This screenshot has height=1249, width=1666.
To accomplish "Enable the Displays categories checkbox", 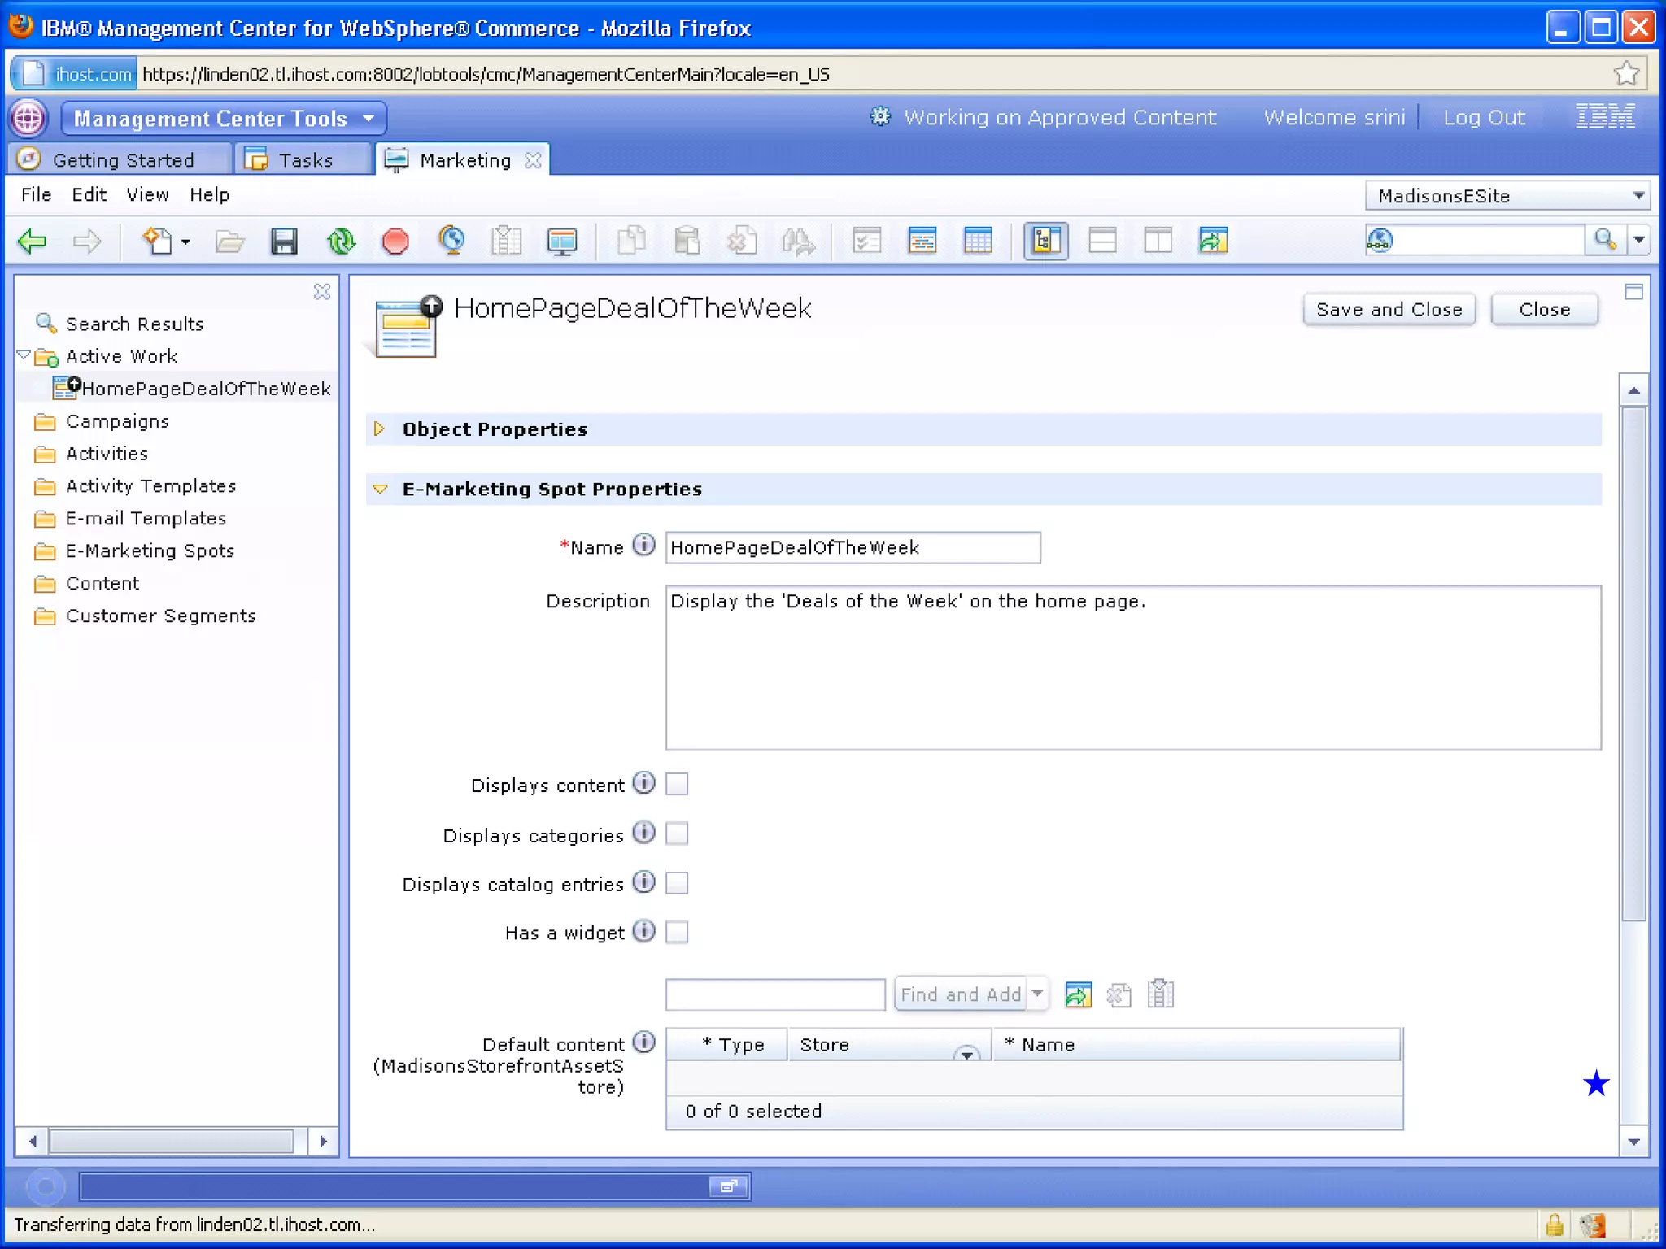I will click(677, 833).
